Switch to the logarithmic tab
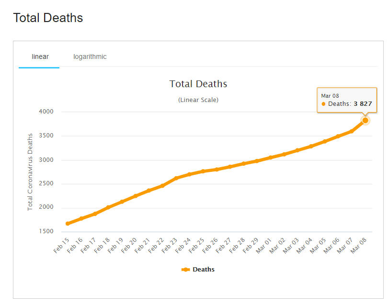Screen dimensions: 388x306 (x=90, y=57)
